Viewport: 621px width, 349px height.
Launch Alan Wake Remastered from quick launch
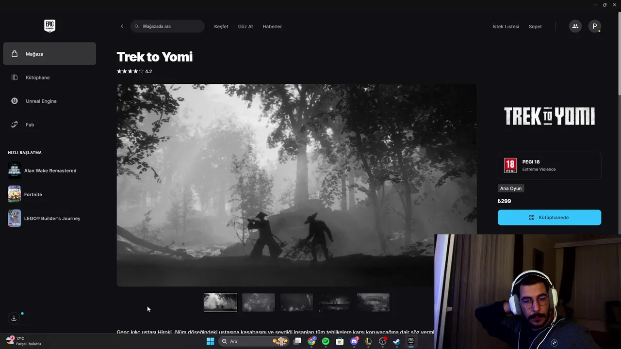(49, 171)
